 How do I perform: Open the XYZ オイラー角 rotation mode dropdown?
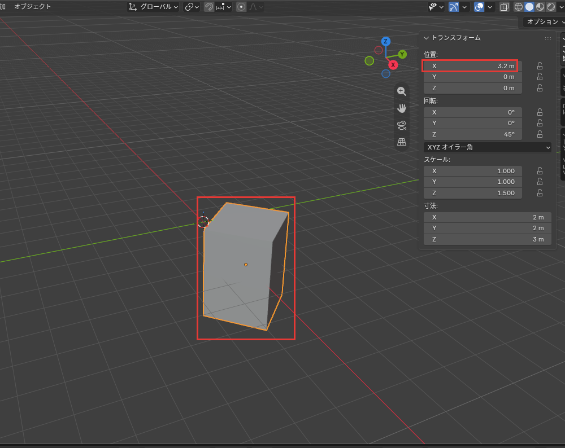(487, 147)
